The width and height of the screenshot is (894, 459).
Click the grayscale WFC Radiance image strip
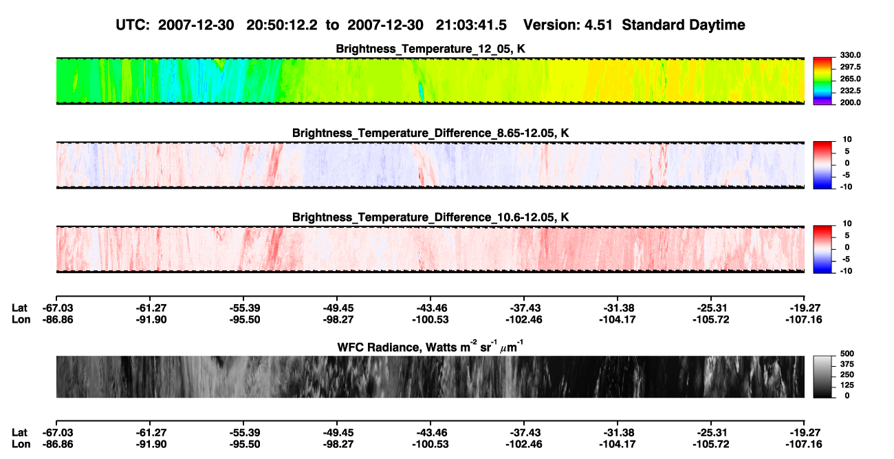coord(430,377)
